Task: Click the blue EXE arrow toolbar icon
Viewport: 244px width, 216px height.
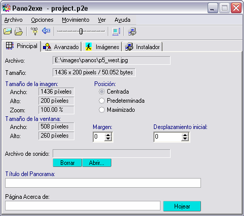Action: (x=46, y=31)
